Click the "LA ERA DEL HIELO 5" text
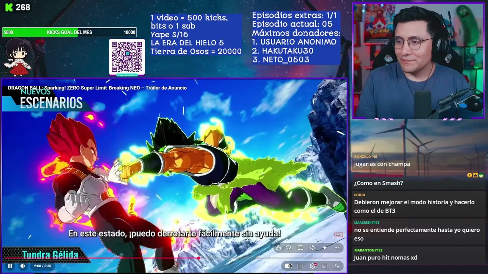Screen dimensions: 488x274 click(187, 43)
